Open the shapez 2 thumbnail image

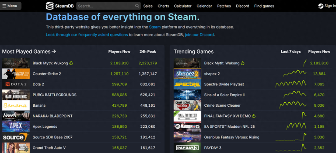pyautogui.click(x=187, y=74)
